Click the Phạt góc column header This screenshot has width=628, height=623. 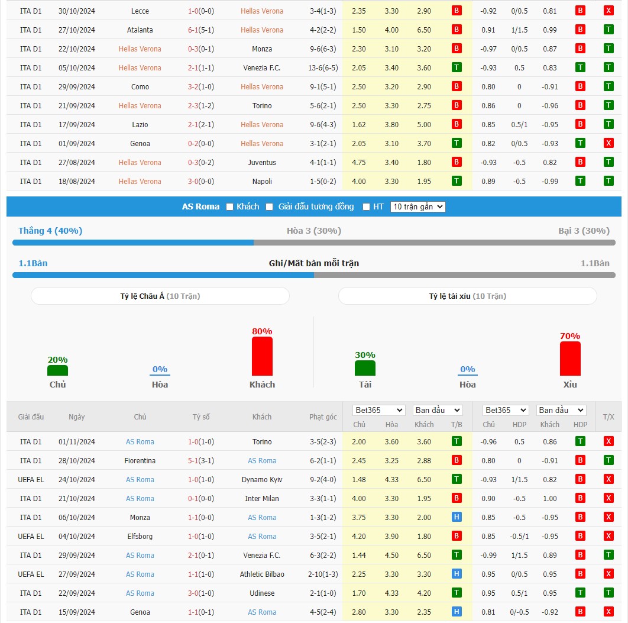tap(323, 417)
